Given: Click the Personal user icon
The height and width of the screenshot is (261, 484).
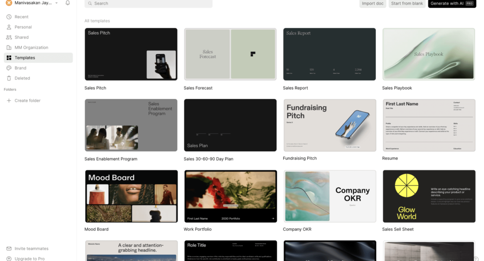Looking at the screenshot, I should (x=9, y=27).
